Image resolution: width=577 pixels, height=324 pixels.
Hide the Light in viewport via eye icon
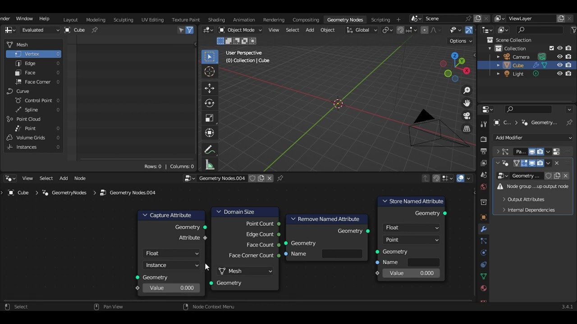pyautogui.click(x=560, y=74)
